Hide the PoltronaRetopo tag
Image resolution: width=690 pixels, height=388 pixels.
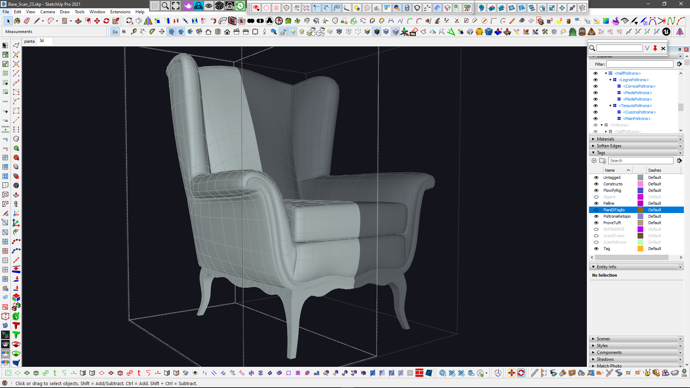596,216
